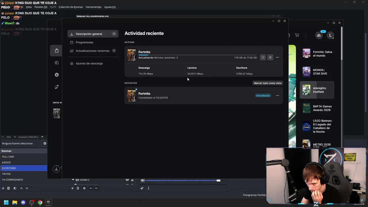Toggle the lock for Grupo 2

point(132,180)
